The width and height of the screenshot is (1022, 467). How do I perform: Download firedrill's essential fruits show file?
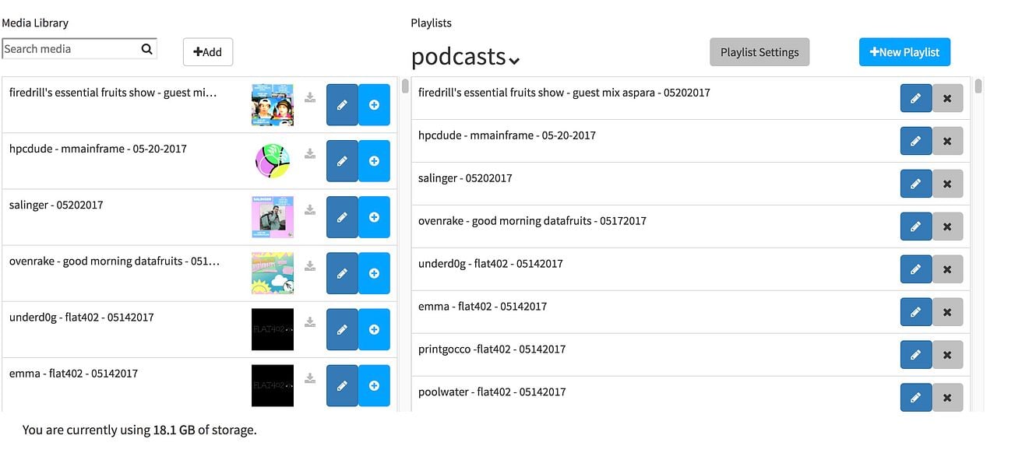[310, 98]
